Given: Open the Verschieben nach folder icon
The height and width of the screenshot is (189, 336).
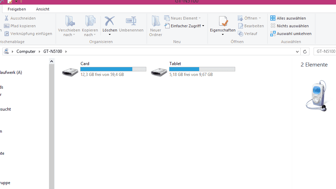Looking at the screenshot, I should 70,21.
